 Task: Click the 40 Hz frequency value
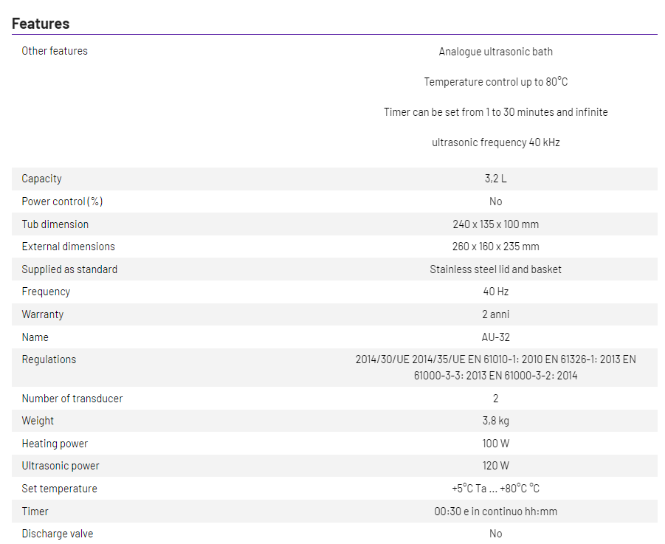pyautogui.click(x=495, y=292)
